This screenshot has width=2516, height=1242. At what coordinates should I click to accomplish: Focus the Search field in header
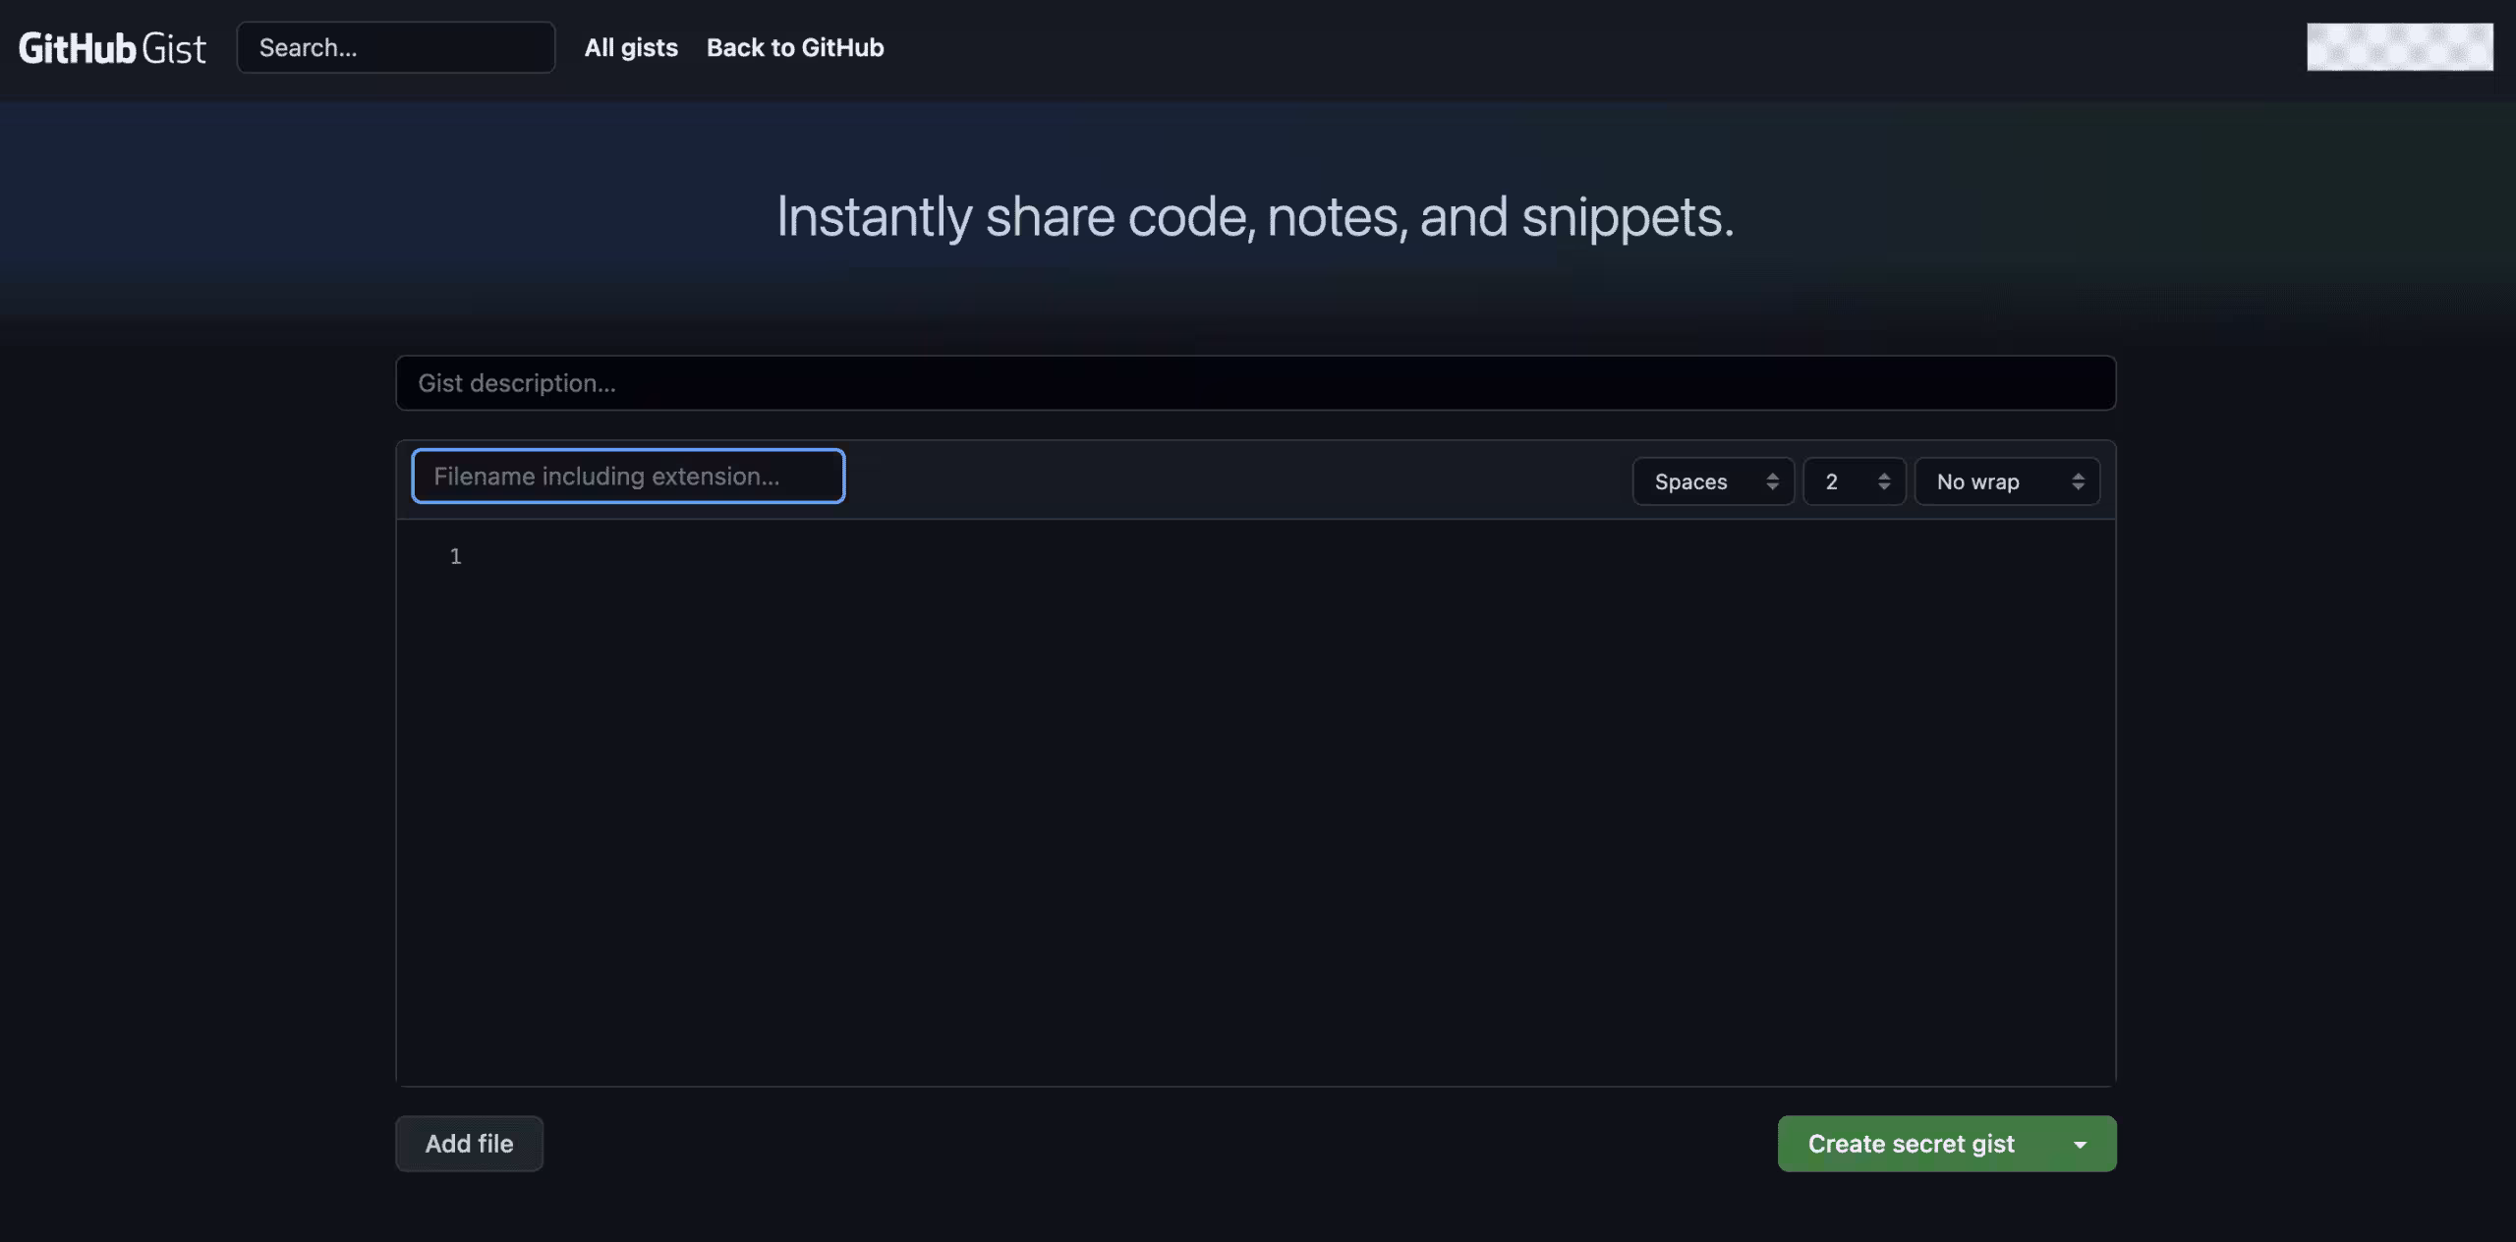click(x=396, y=47)
